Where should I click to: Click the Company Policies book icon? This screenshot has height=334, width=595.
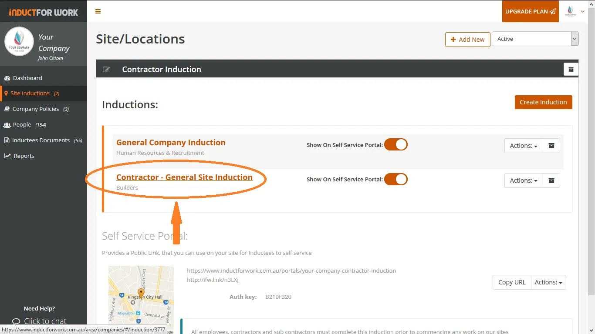tap(7, 109)
